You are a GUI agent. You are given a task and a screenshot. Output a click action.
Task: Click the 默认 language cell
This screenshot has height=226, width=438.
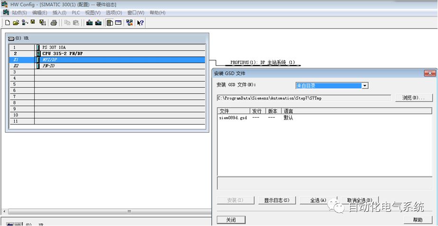click(x=288, y=118)
